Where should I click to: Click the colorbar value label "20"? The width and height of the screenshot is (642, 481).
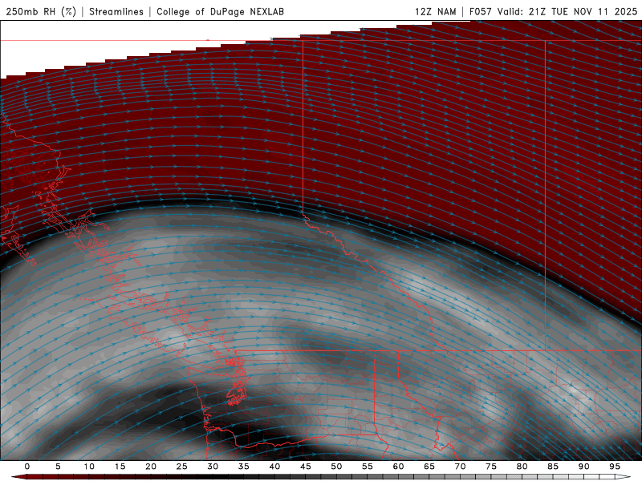(151, 467)
